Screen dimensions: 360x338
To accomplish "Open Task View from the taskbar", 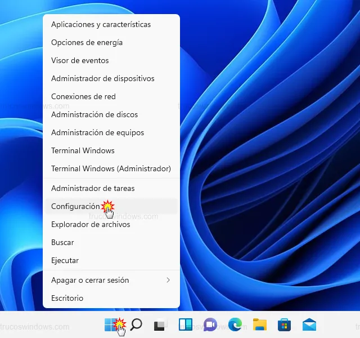I will tap(160, 324).
